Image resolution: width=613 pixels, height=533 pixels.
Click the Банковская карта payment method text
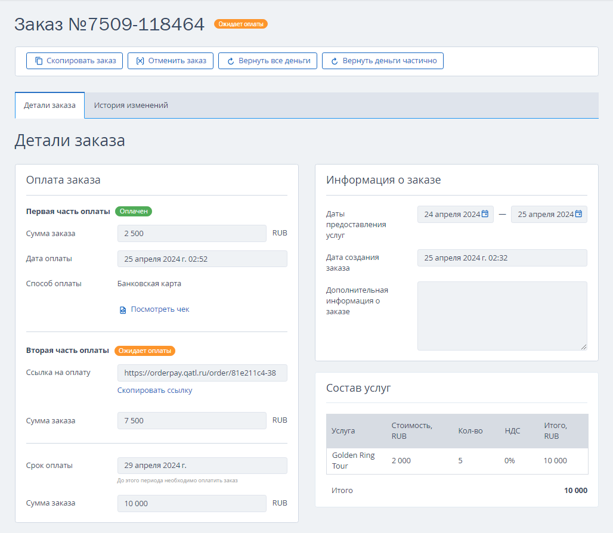coord(149,284)
